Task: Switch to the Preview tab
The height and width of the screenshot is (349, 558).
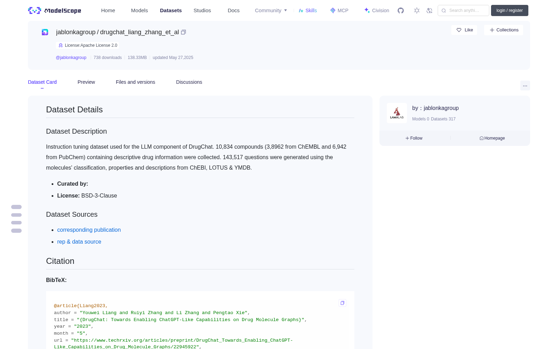Action: click(x=86, y=82)
